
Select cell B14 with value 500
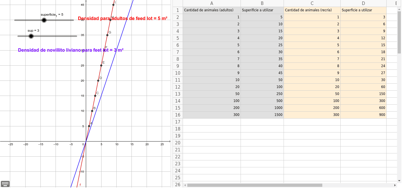click(262, 101)
